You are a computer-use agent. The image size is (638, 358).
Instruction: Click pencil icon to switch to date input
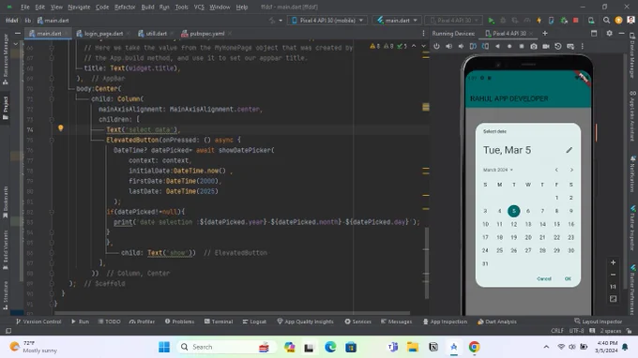[x=569, y=150]
